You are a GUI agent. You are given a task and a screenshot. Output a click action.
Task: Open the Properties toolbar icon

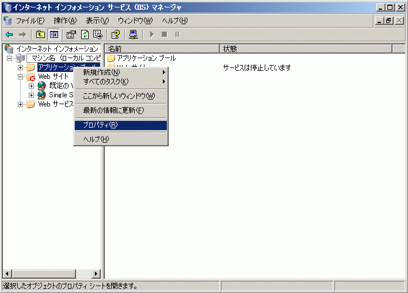[x=71, y=35]
